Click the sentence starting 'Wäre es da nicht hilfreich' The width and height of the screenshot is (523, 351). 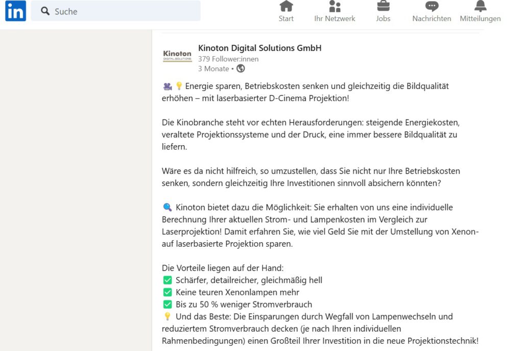click(311, 177)
